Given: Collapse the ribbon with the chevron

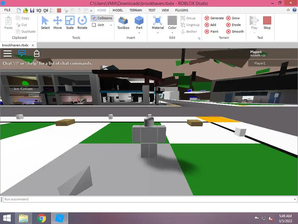Looking at the screenshot, I should (x=288, y=10).
